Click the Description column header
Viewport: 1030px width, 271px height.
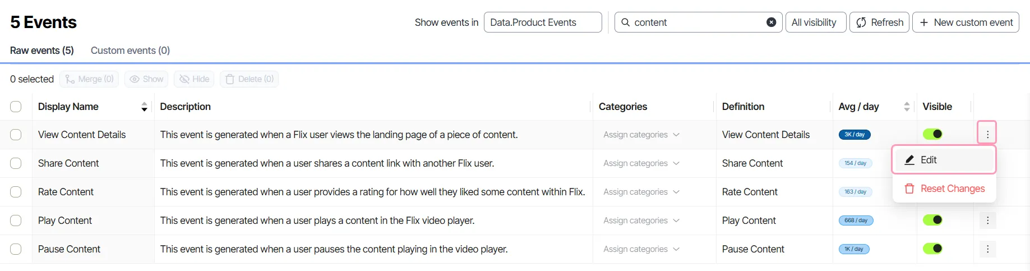tap(186, 107)
